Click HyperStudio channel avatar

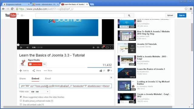(23, 63)
